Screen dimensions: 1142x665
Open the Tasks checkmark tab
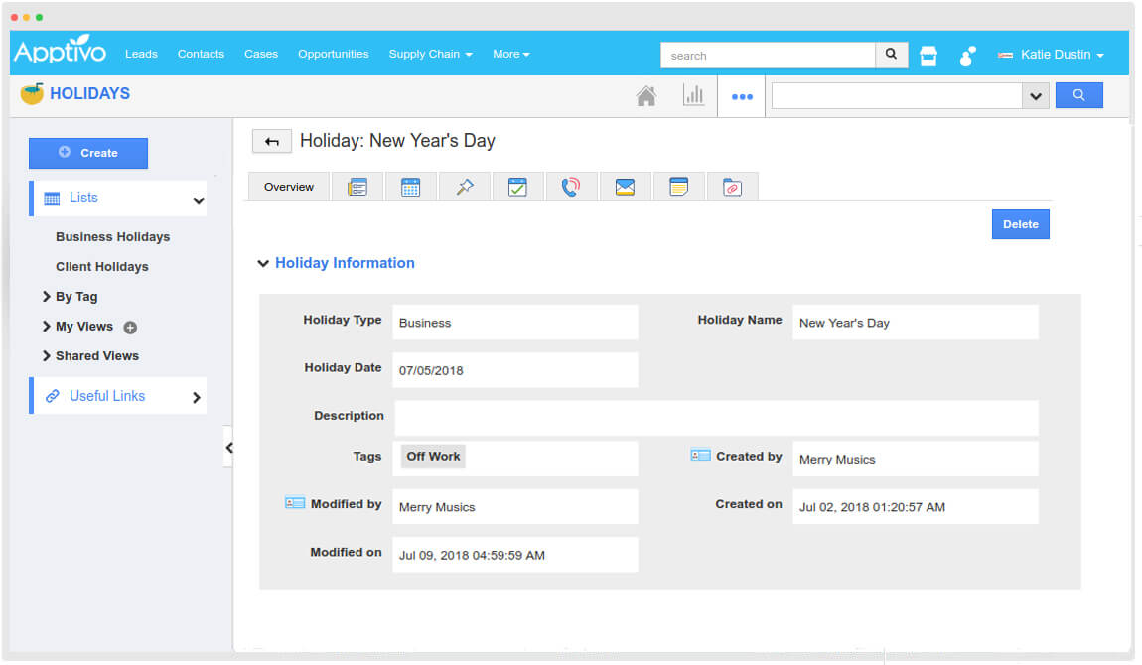pyautogui.click(x=517, y=187)
